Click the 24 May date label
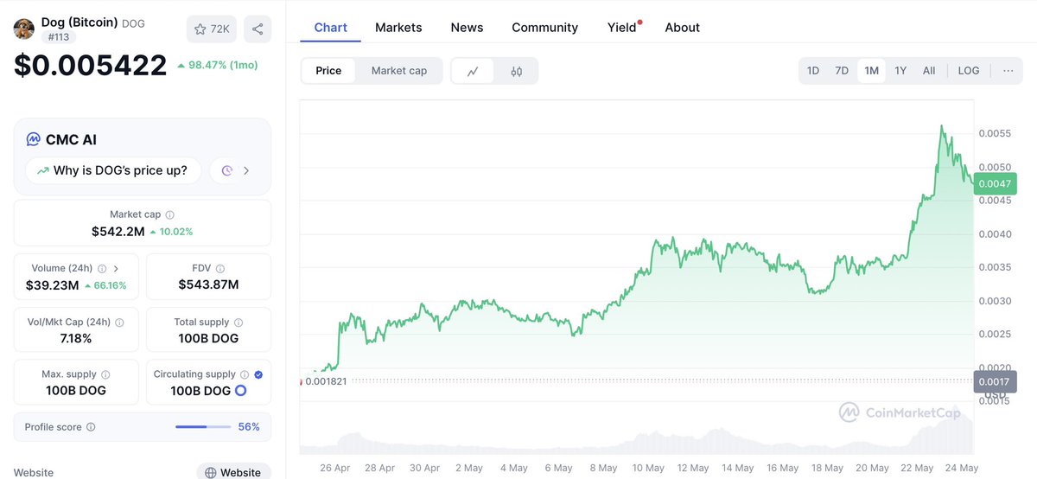Viewport: 1037px width, 479px height. [x=963, y=468]
